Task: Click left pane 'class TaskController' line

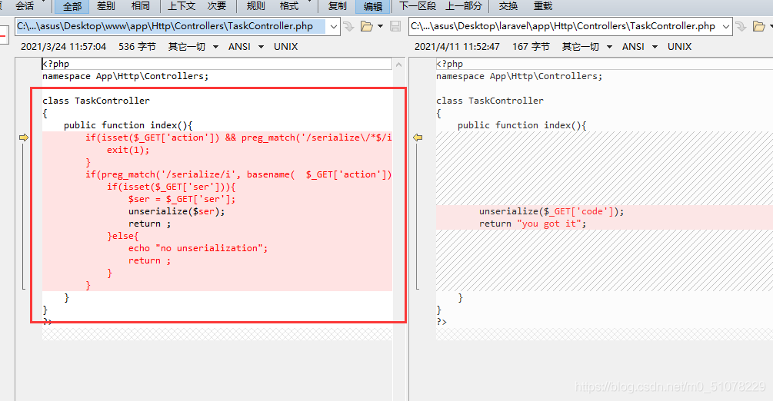Action: [96, 101]
